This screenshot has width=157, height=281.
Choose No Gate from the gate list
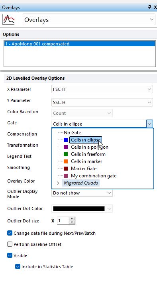pos(72,133)
